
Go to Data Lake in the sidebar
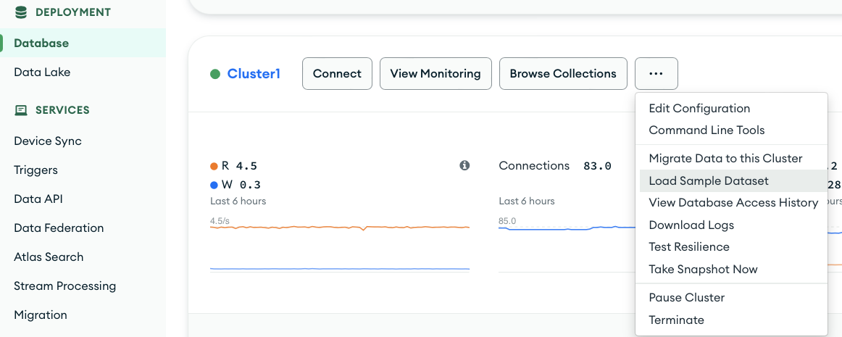click(x=42, y=72)
